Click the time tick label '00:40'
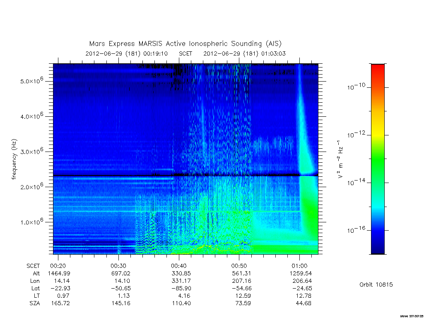The image size is (424, 318). (x=179, y=266)
